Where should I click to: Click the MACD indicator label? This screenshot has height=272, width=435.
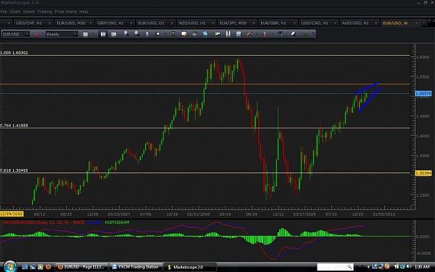[x=44, y=223]
